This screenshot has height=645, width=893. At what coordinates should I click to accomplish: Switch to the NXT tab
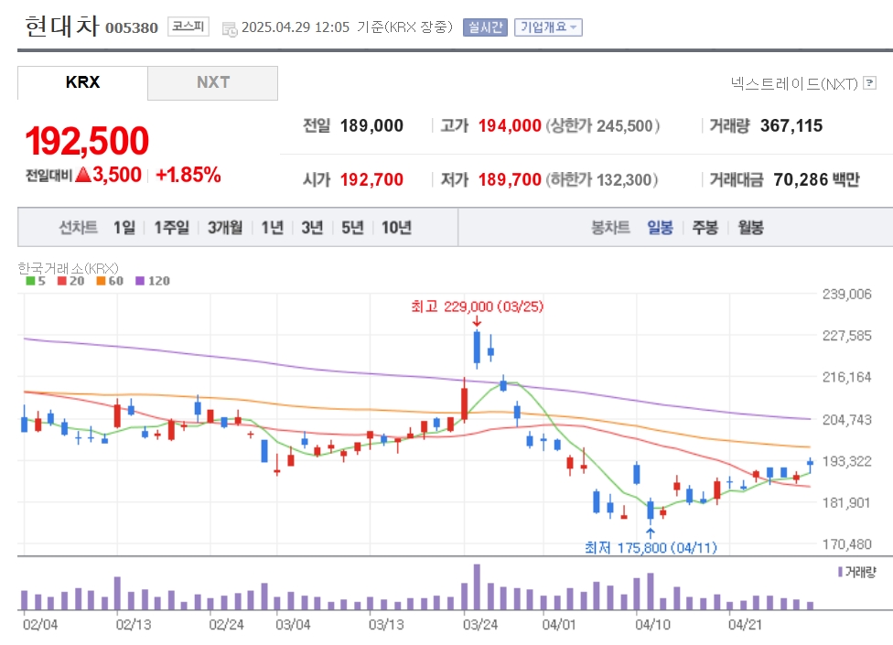coord(213,82)
